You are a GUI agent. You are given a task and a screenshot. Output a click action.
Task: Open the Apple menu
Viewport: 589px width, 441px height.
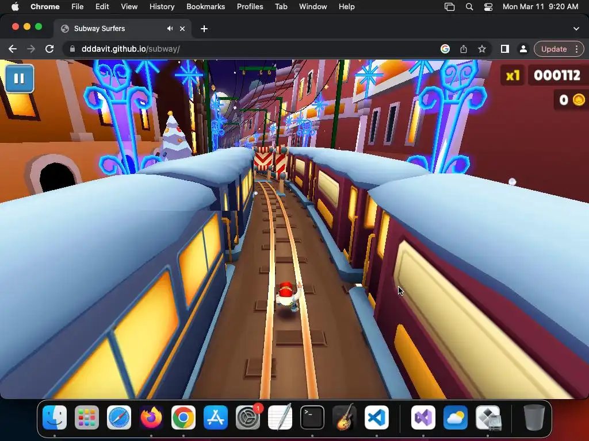coord(15,6)
